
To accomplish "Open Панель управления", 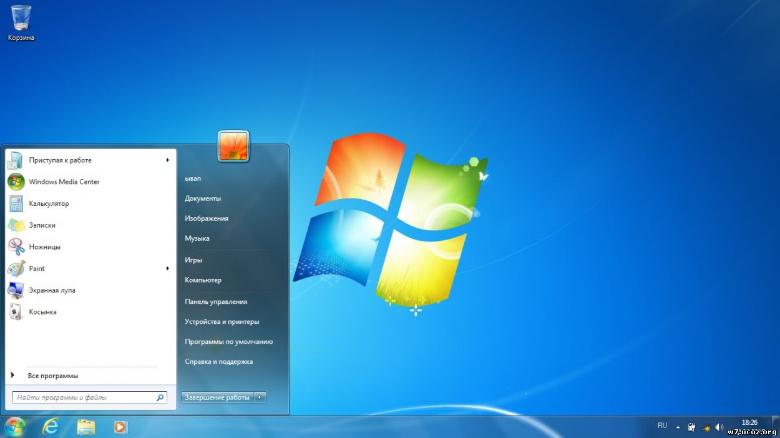I will point(215,301).
